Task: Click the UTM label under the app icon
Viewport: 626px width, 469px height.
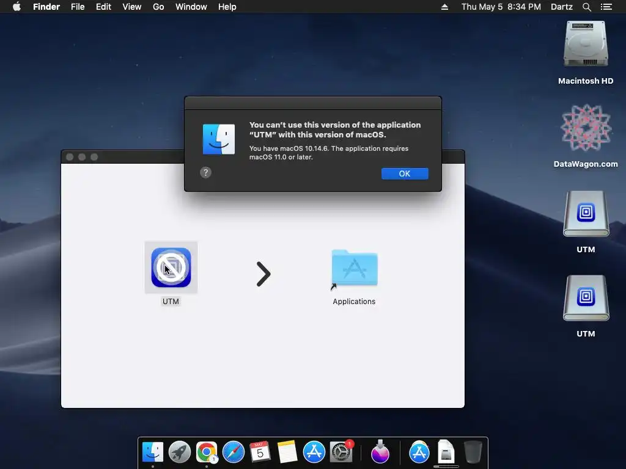Action: pyautogui.click(x=171, y=302)
